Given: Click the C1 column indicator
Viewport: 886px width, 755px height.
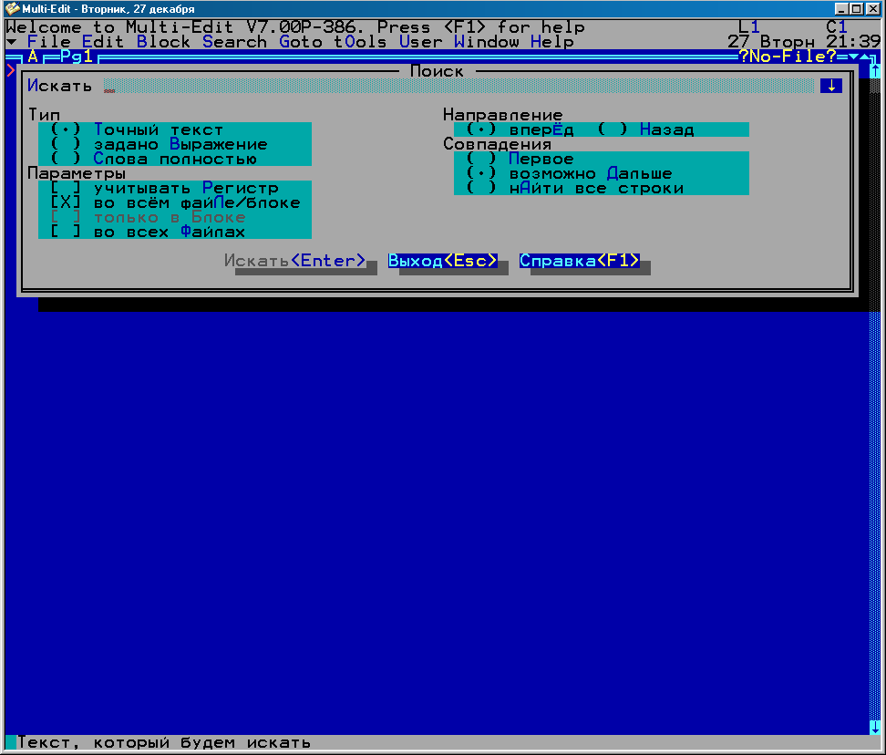Looking at the screenshot, I should click(x=837, y=27).
